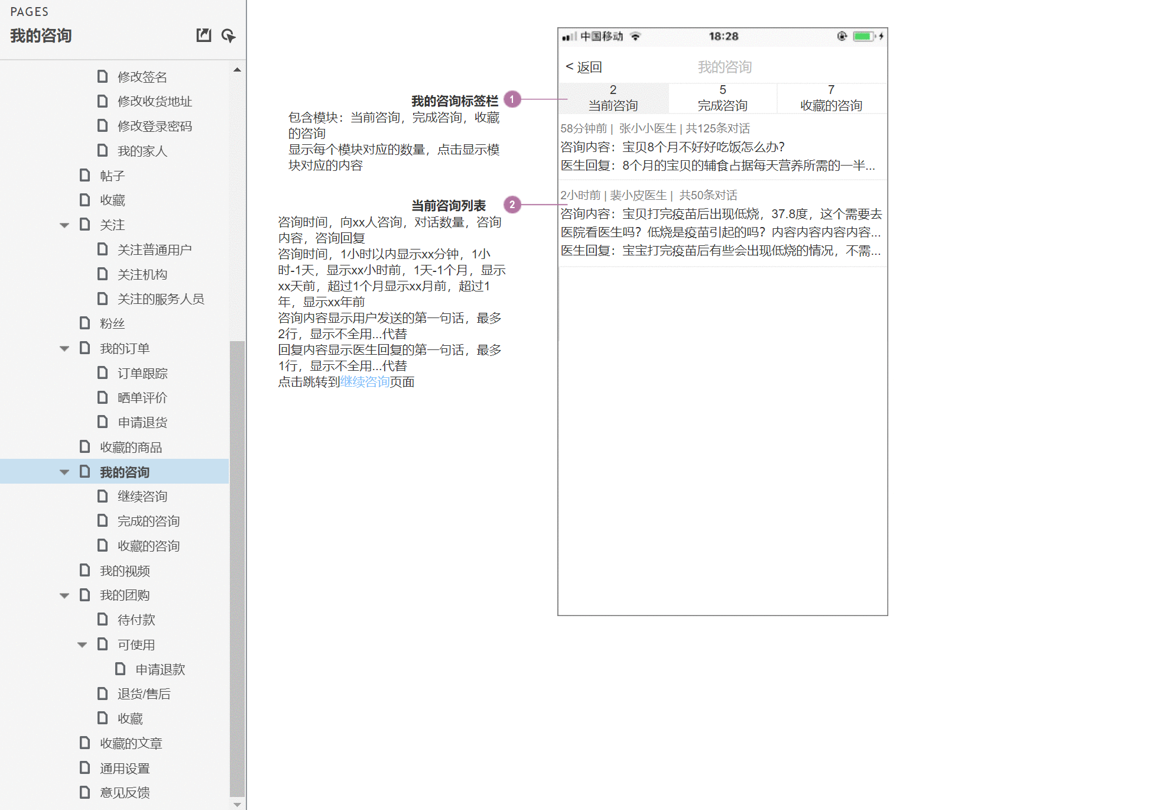
Task: Collapse the 我的订单 tree node
Action: click(x=64, y=349)
